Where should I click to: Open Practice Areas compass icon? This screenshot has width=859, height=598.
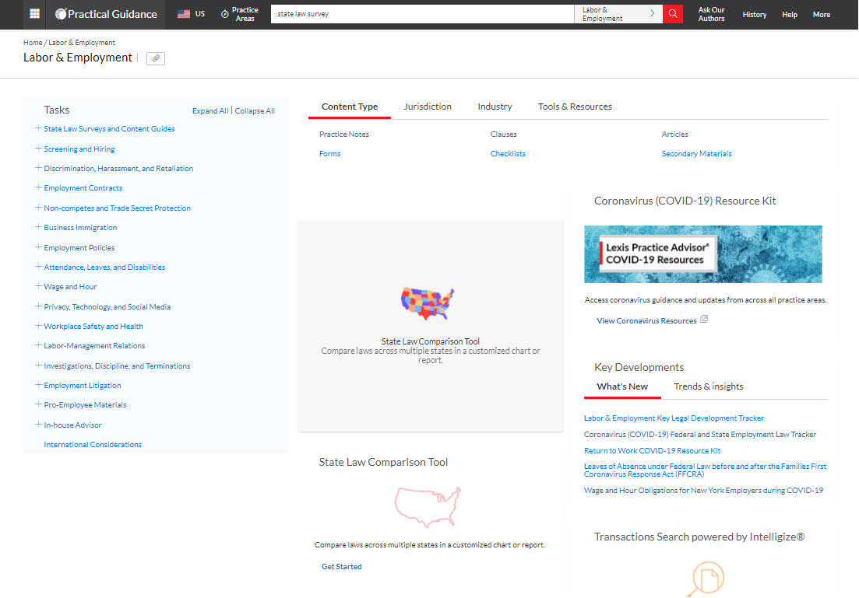click(x=224, y=14)
